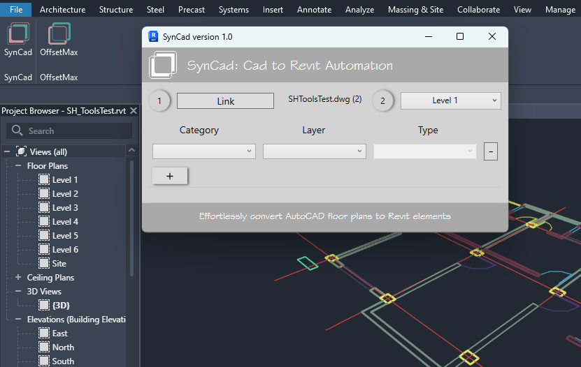This screenshot has width=581, height=367.
Task: Collapse the Elevations (Building Elevation) node
Action: 18,319
